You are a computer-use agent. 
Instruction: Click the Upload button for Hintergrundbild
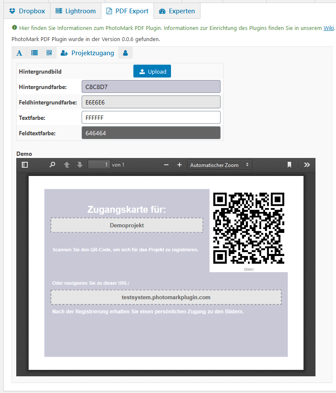(152, 71)
